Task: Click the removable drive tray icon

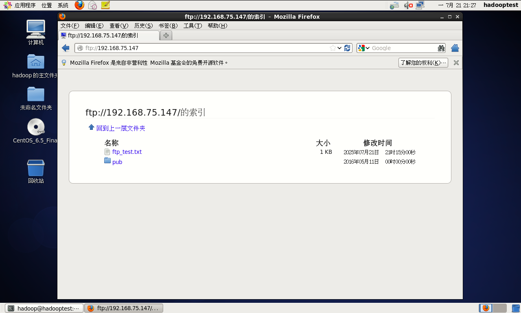Action: click(394, 5)
